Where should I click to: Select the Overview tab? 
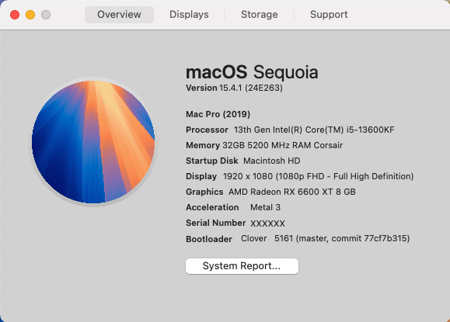119,14
